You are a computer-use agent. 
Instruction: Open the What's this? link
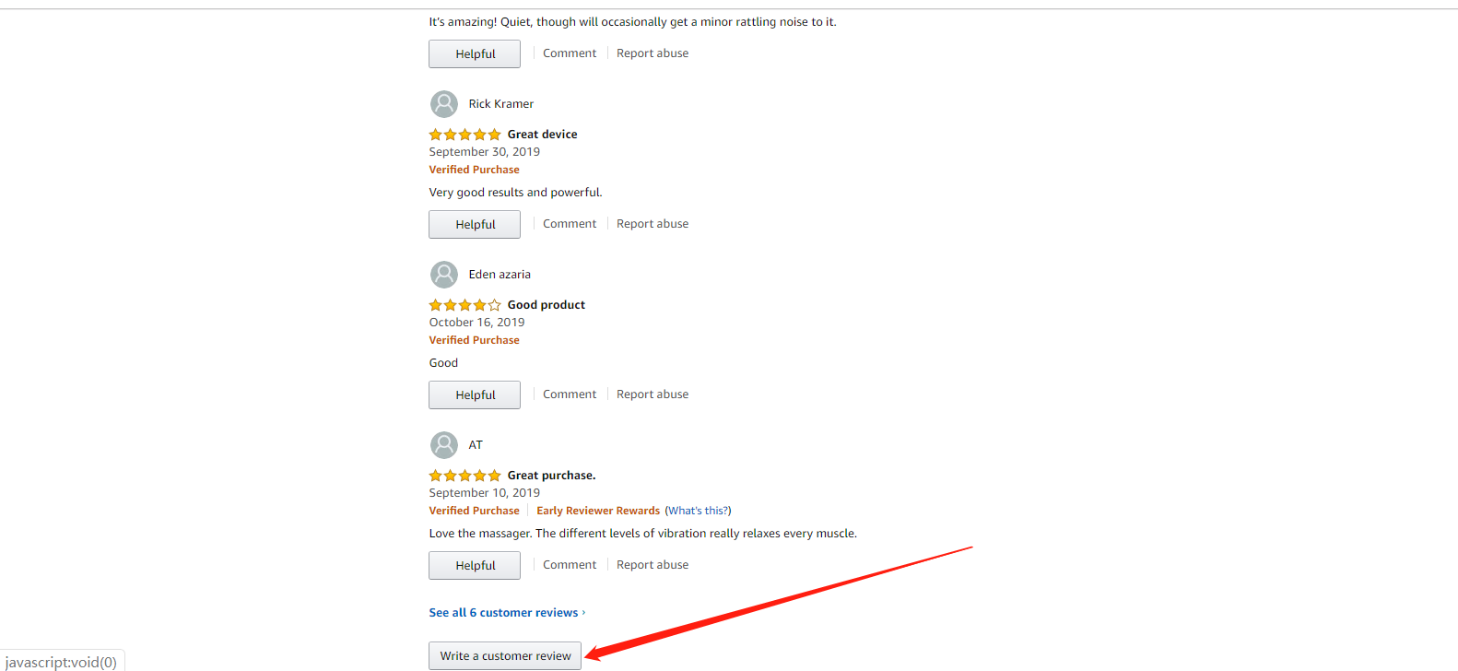pyautogui.click(x=698, y=511)
